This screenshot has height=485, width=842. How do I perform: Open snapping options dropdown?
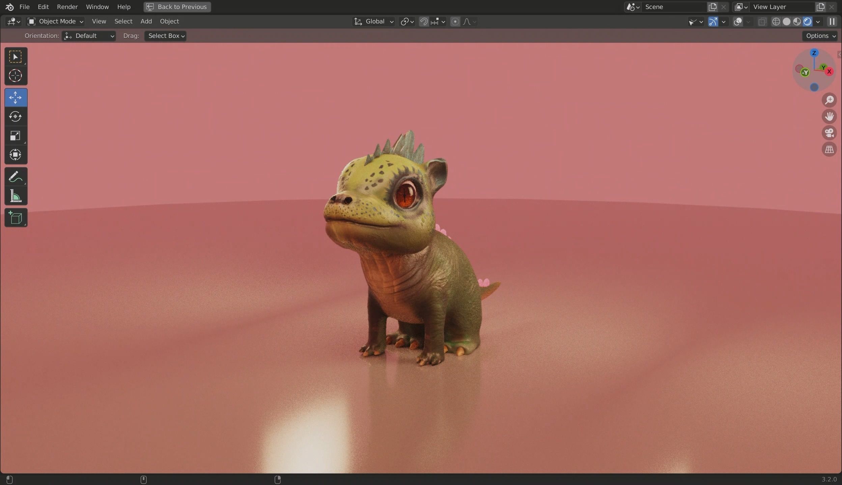point(438,22)
